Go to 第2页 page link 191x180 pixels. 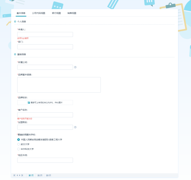pyautogui.click(x=40, y=175)
